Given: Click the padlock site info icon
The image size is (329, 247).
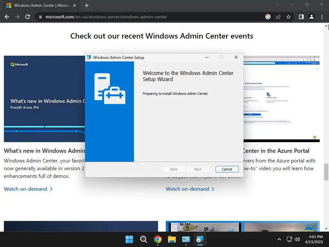Looking at the screenshot, I should 40,17.
